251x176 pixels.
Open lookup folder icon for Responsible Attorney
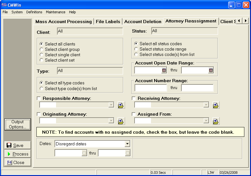click(x=121, y=105)
